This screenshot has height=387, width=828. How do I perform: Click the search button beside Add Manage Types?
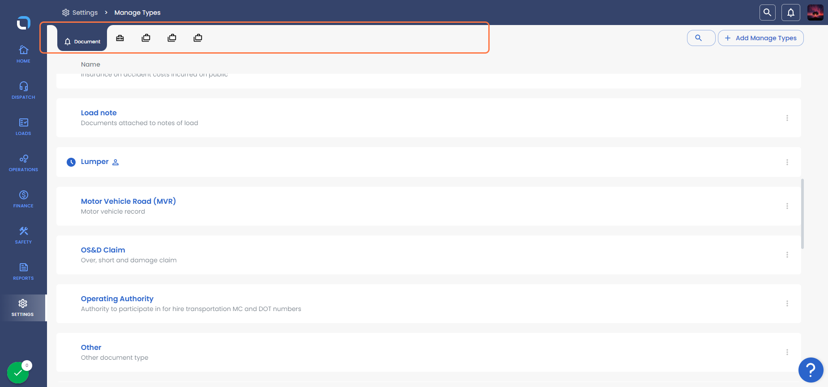(701, 38)
